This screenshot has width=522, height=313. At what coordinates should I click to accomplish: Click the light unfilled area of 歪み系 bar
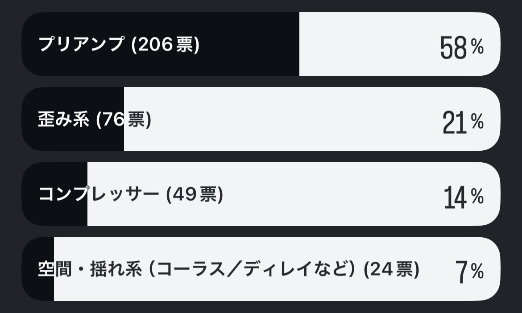click(290, 119)
